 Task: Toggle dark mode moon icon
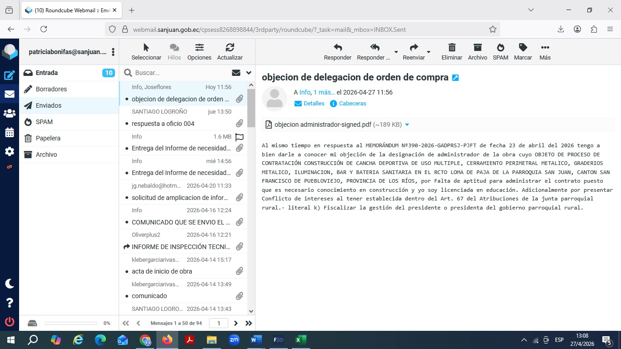tap(10, 284)
